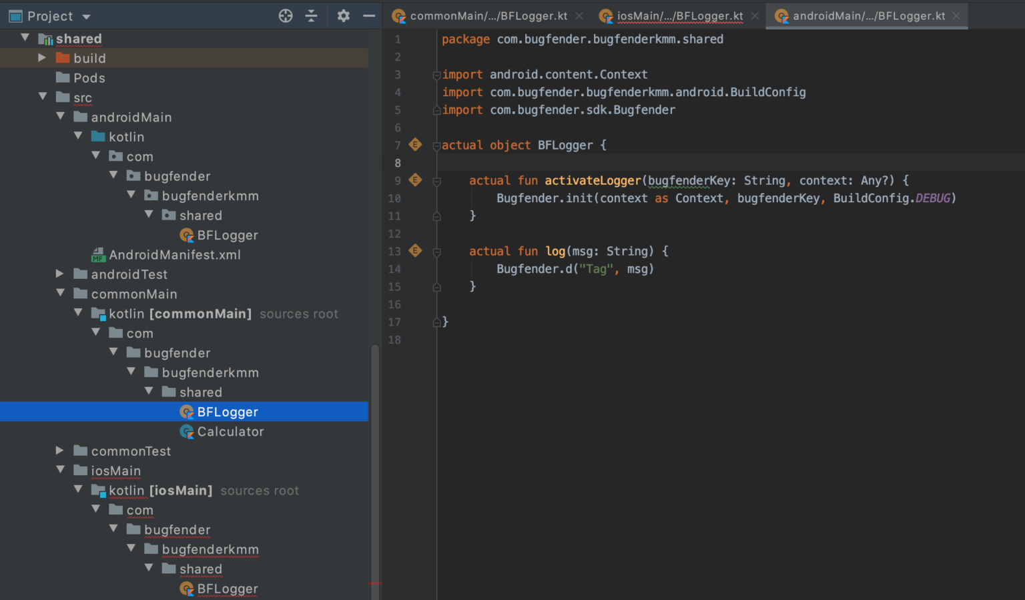Open the Project panel settings gear
Viewport: 1025px width, 600px height.
[x=343, y=15]
